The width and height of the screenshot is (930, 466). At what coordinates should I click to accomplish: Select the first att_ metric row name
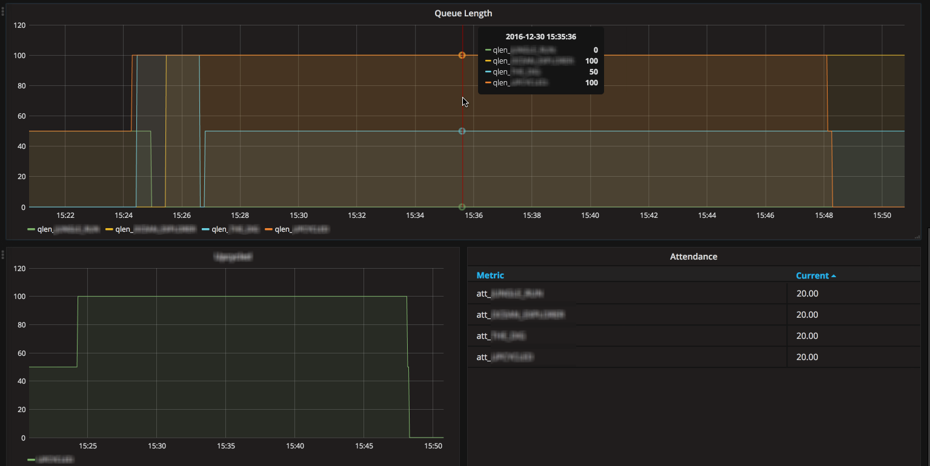(x=510, y=294)
